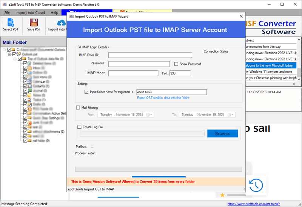
Task: Click the RSS Feeds orange icon
Action: (29, 109)
